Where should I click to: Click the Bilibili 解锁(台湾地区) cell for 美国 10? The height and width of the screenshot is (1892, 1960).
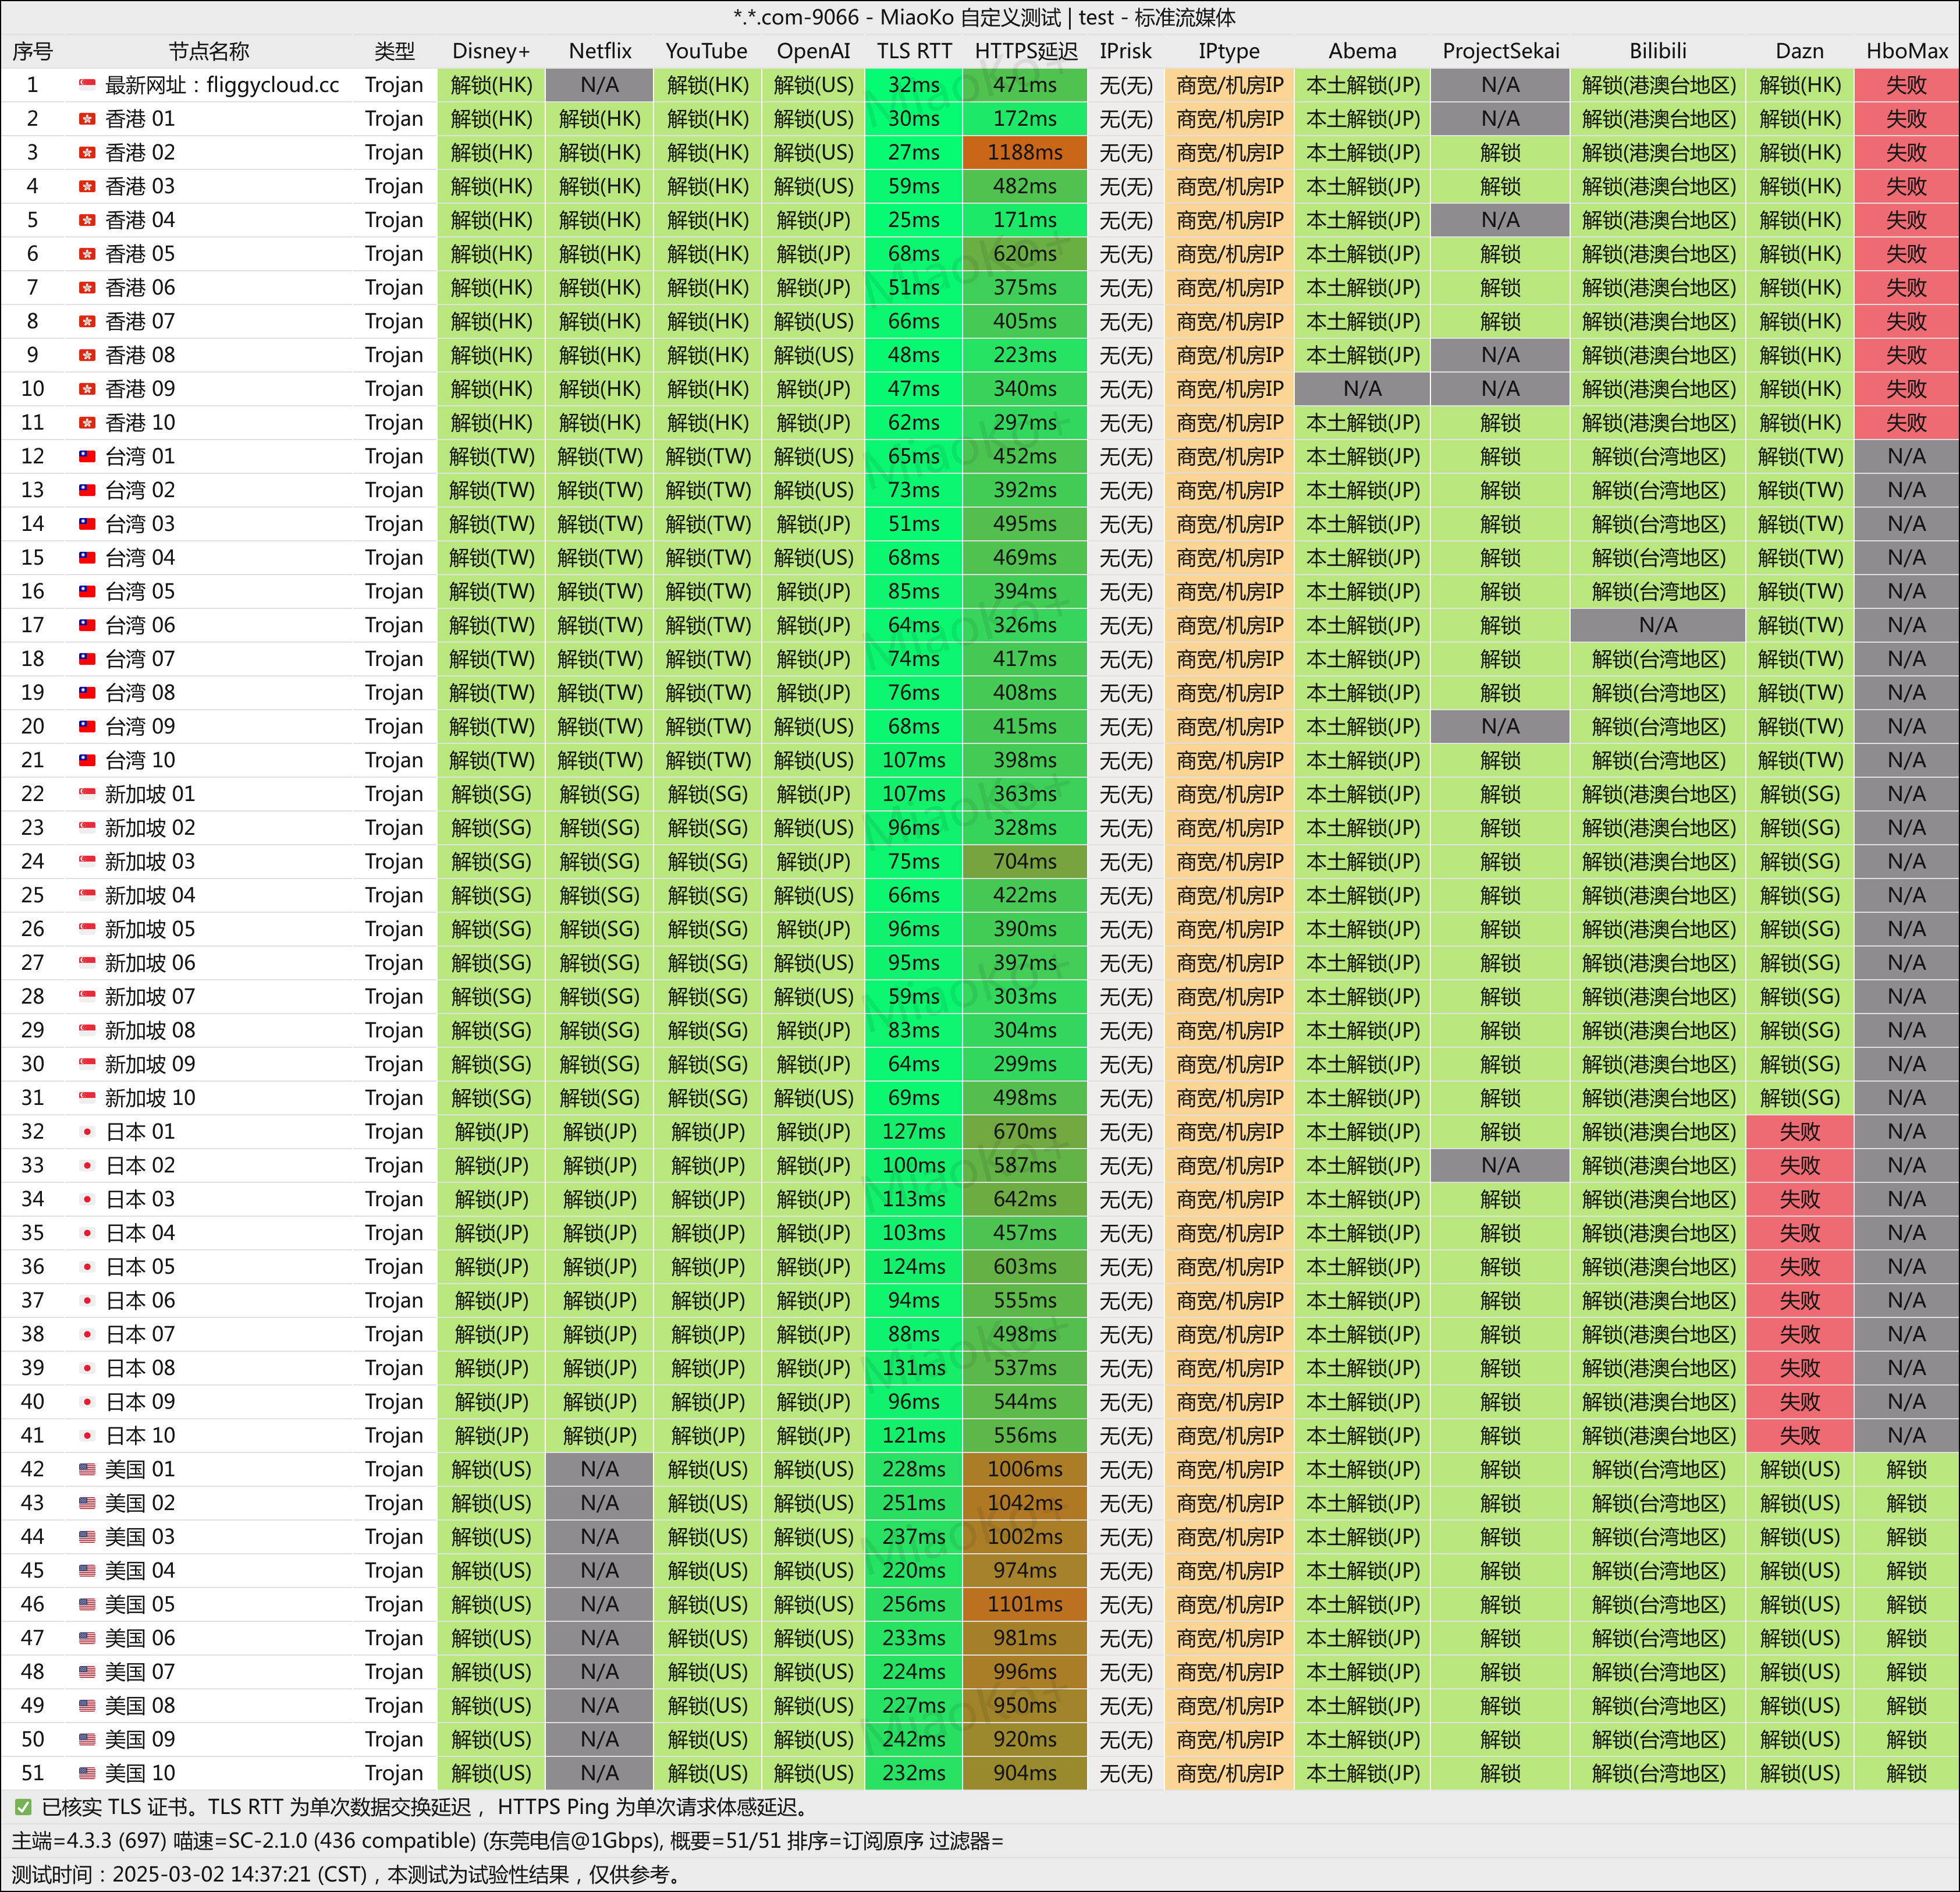tap(1658, 1773)
